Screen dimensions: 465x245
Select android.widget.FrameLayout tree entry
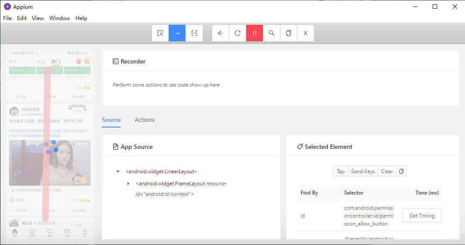[x=170, y=184]
